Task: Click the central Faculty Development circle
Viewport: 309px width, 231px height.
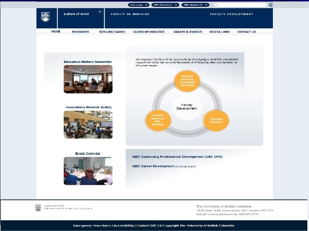Action: point(187,107)
